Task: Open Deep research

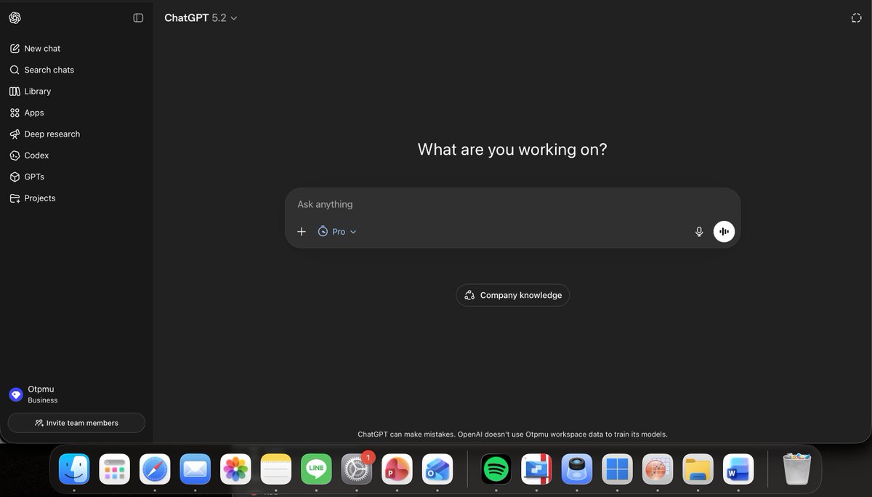Action: [76, 134]
